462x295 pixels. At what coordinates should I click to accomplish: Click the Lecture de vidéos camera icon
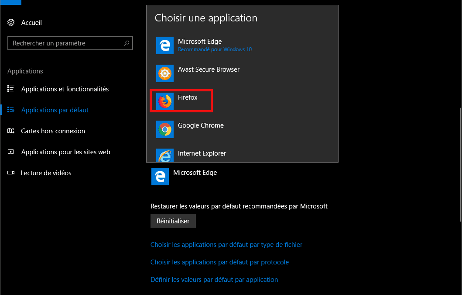coord(11,173)
